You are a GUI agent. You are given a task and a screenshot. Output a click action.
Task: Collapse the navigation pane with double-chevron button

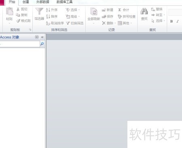(42, 37)
